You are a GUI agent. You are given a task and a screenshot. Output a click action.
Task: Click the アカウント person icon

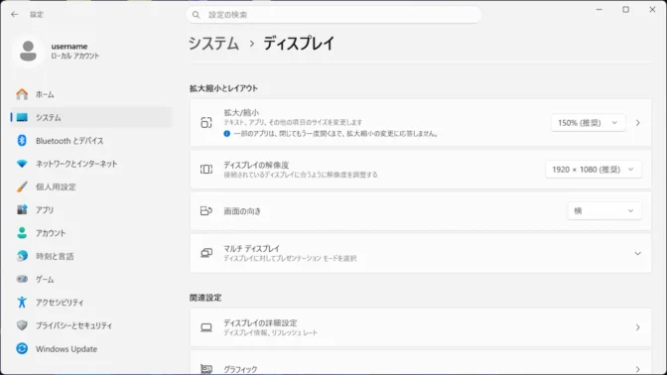22,233
